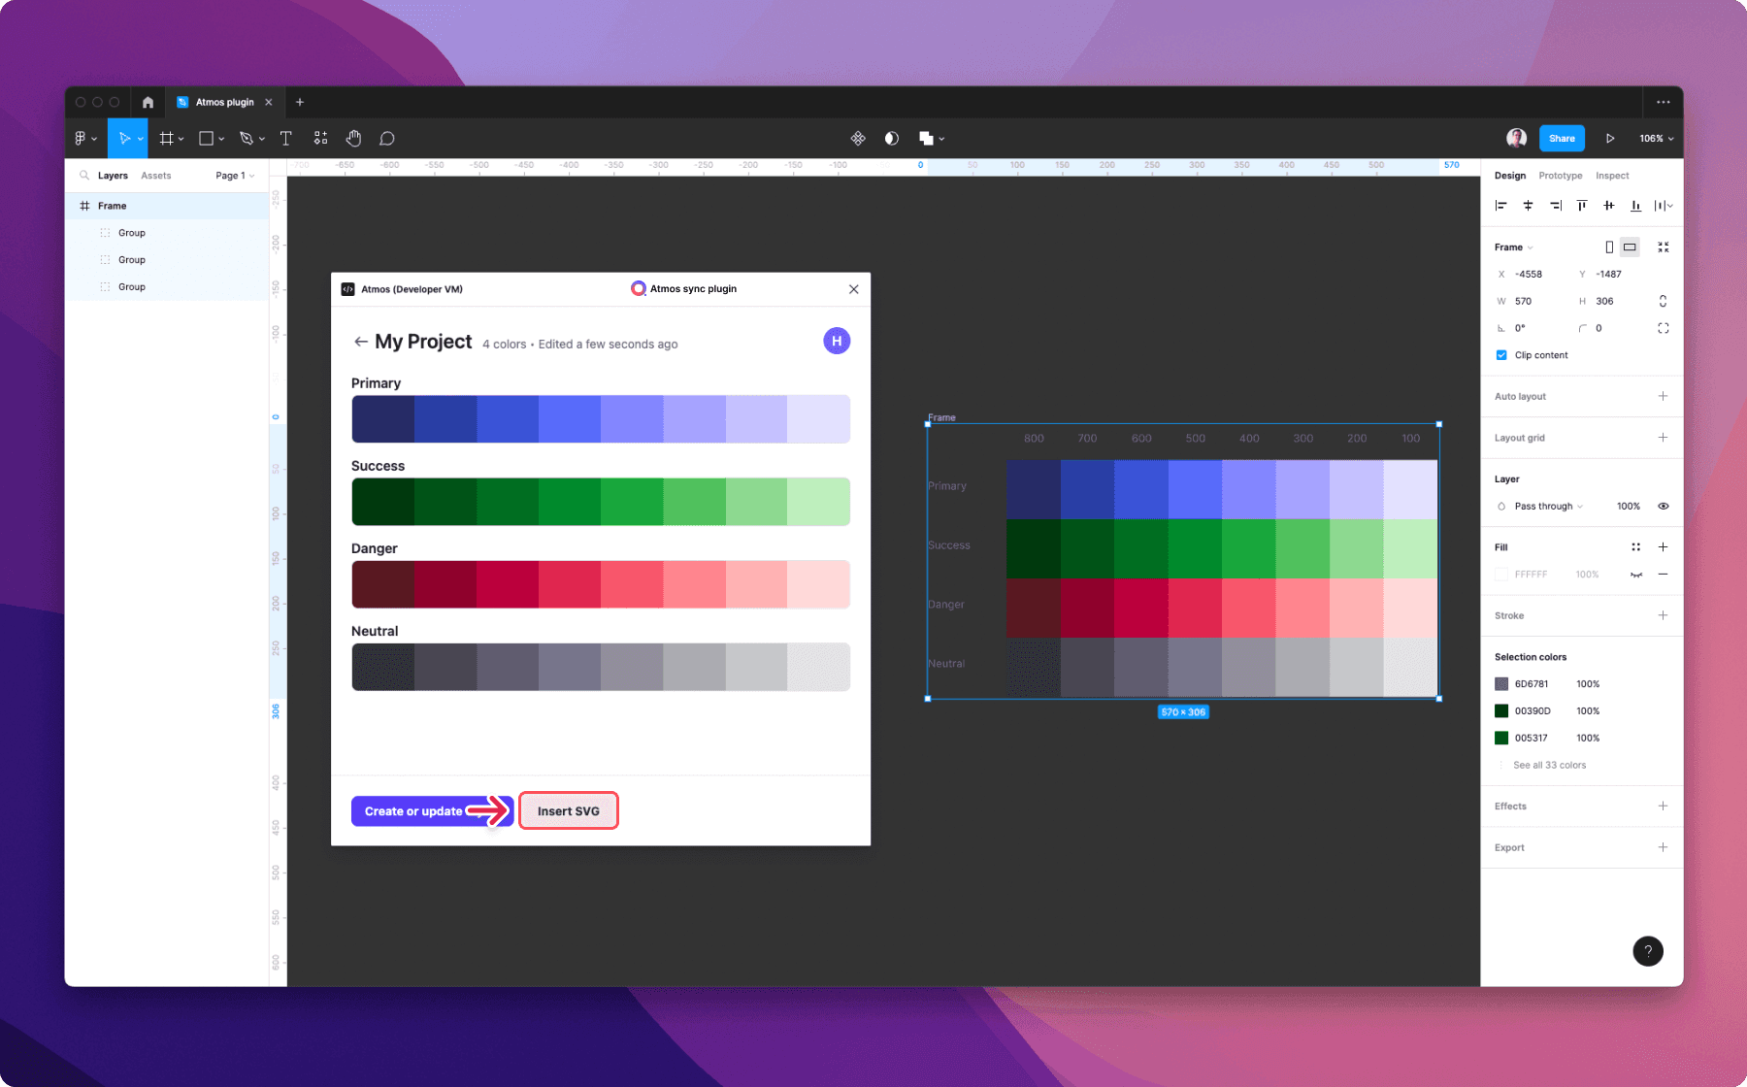Uncheck the Clip content checkbox
The image size is (1747, 1087).
[1501, 354]
